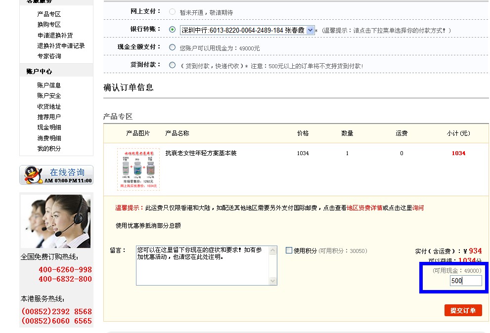Open 产品专区 in the sidebar
Screen dimensions: 490x333
pos(49,14)
